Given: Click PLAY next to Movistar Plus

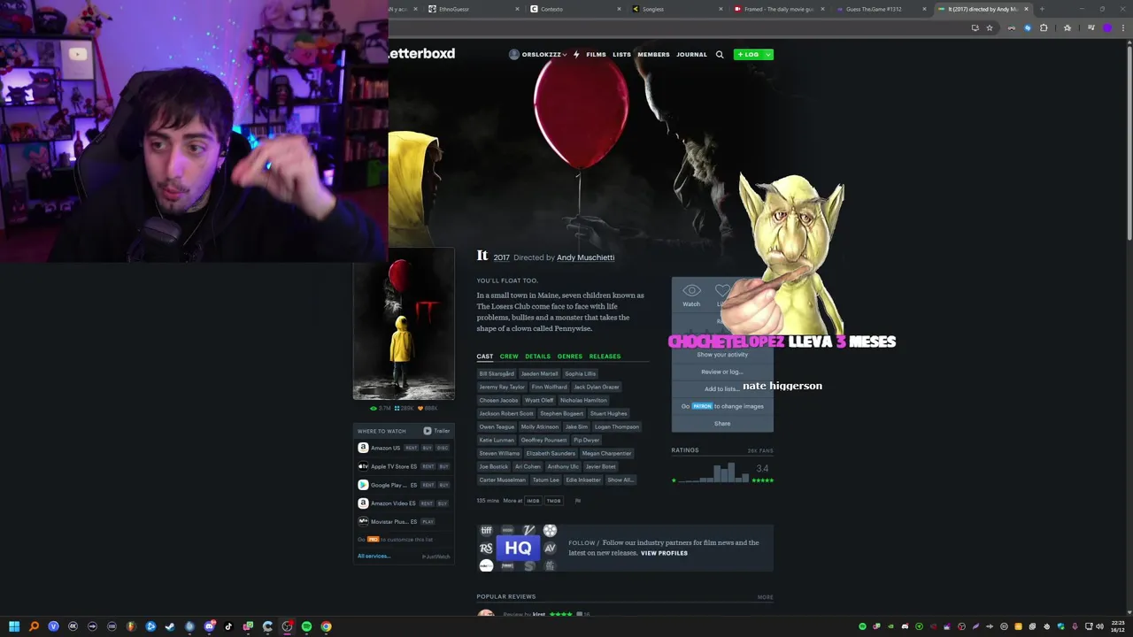Looking at the screenshot, I should 428,522.
